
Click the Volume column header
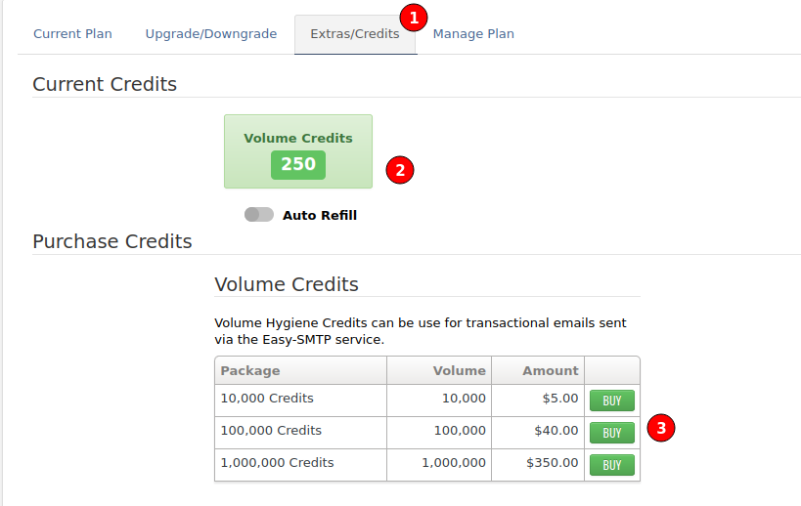tap(460, 371)
